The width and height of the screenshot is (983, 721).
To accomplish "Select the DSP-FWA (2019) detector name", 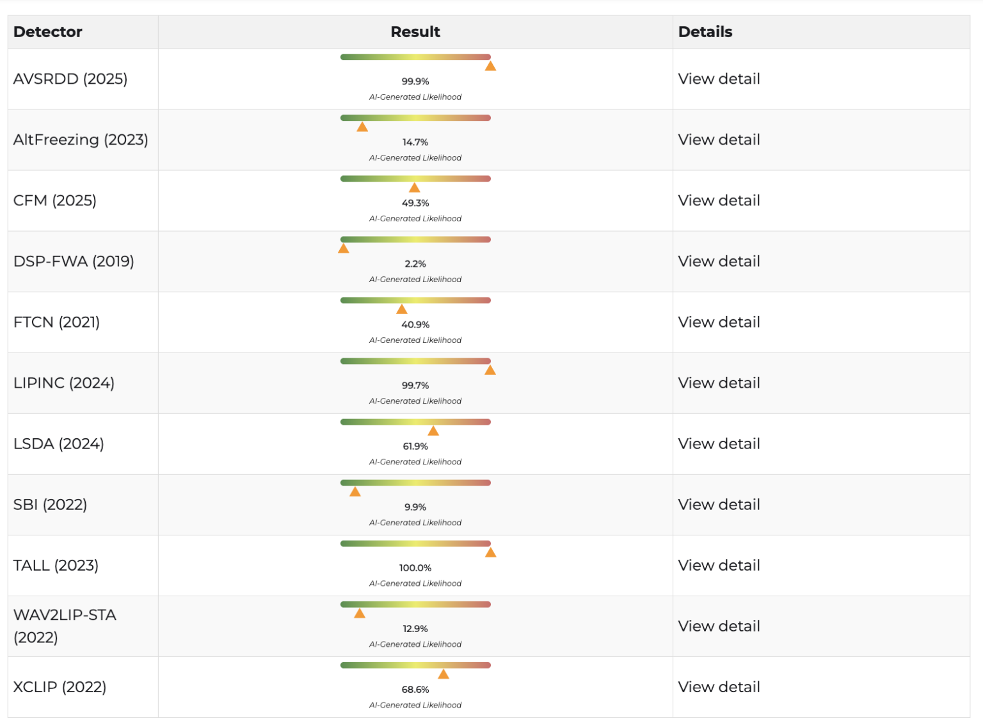I will [74, 262].
